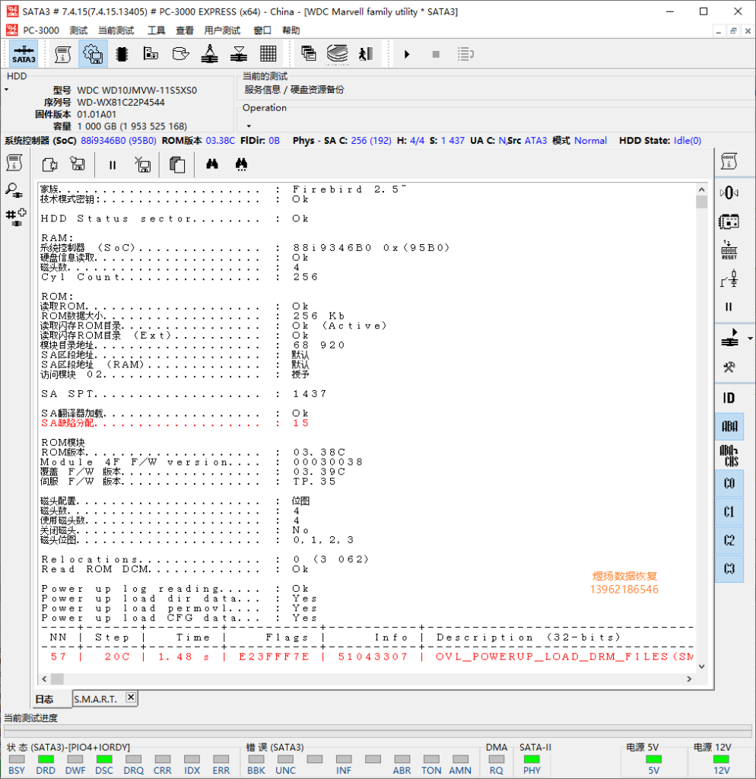
Task: Collapse the HDD info panel arrow
Action: pyautogui.click(x=6, y=90)
